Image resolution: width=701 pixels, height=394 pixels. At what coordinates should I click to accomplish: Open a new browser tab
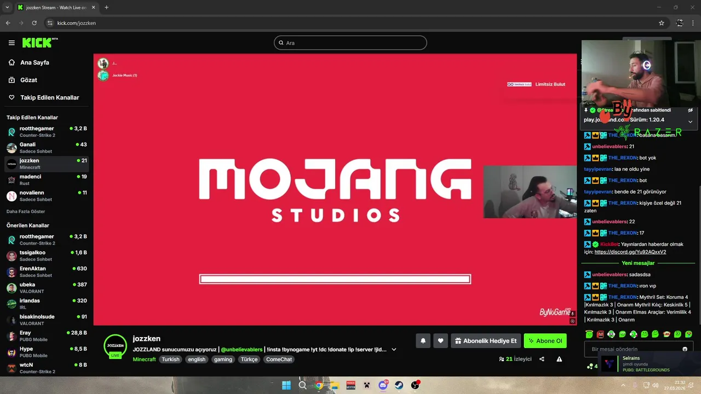tap(106, 8)
